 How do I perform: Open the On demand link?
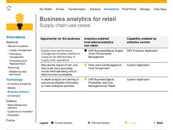(x=14, y=96)
